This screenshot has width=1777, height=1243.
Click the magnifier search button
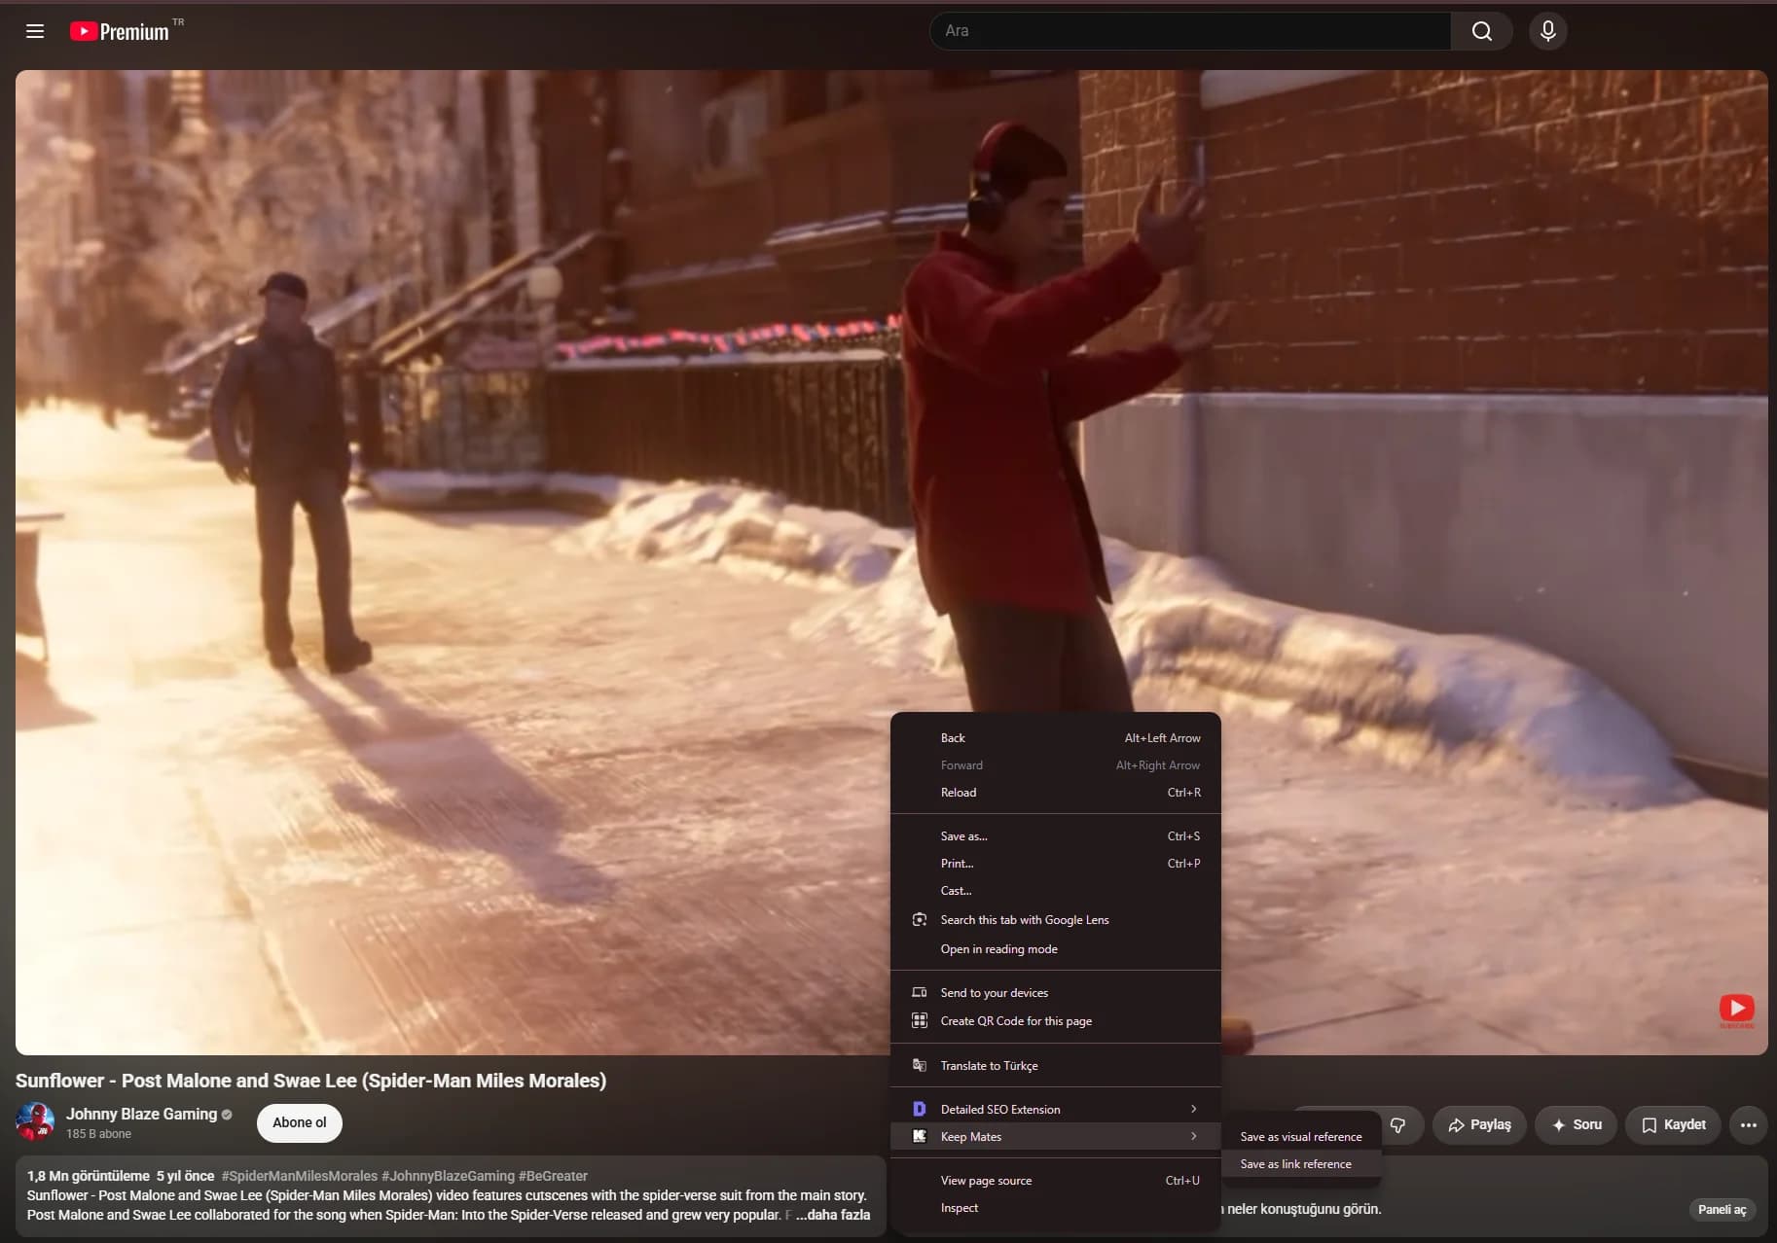pos(1481,31)
